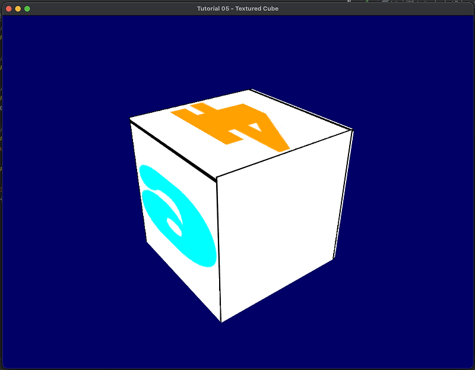
Task: Click the background area above the cube
Action: [x=237, y=48]
